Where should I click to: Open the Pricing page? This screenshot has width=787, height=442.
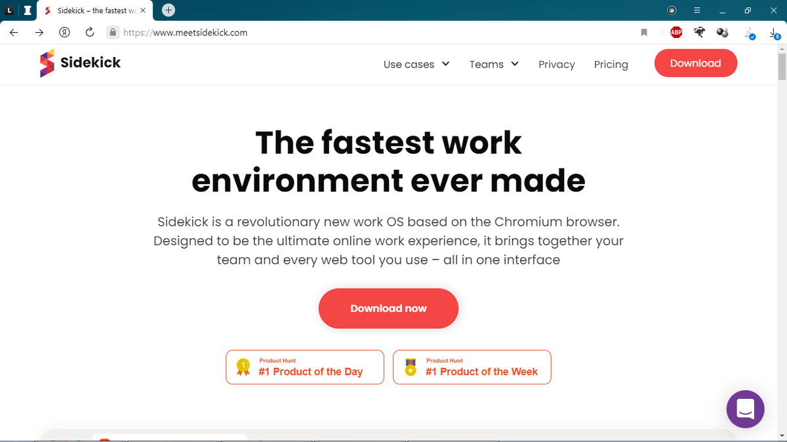point(611,64)
